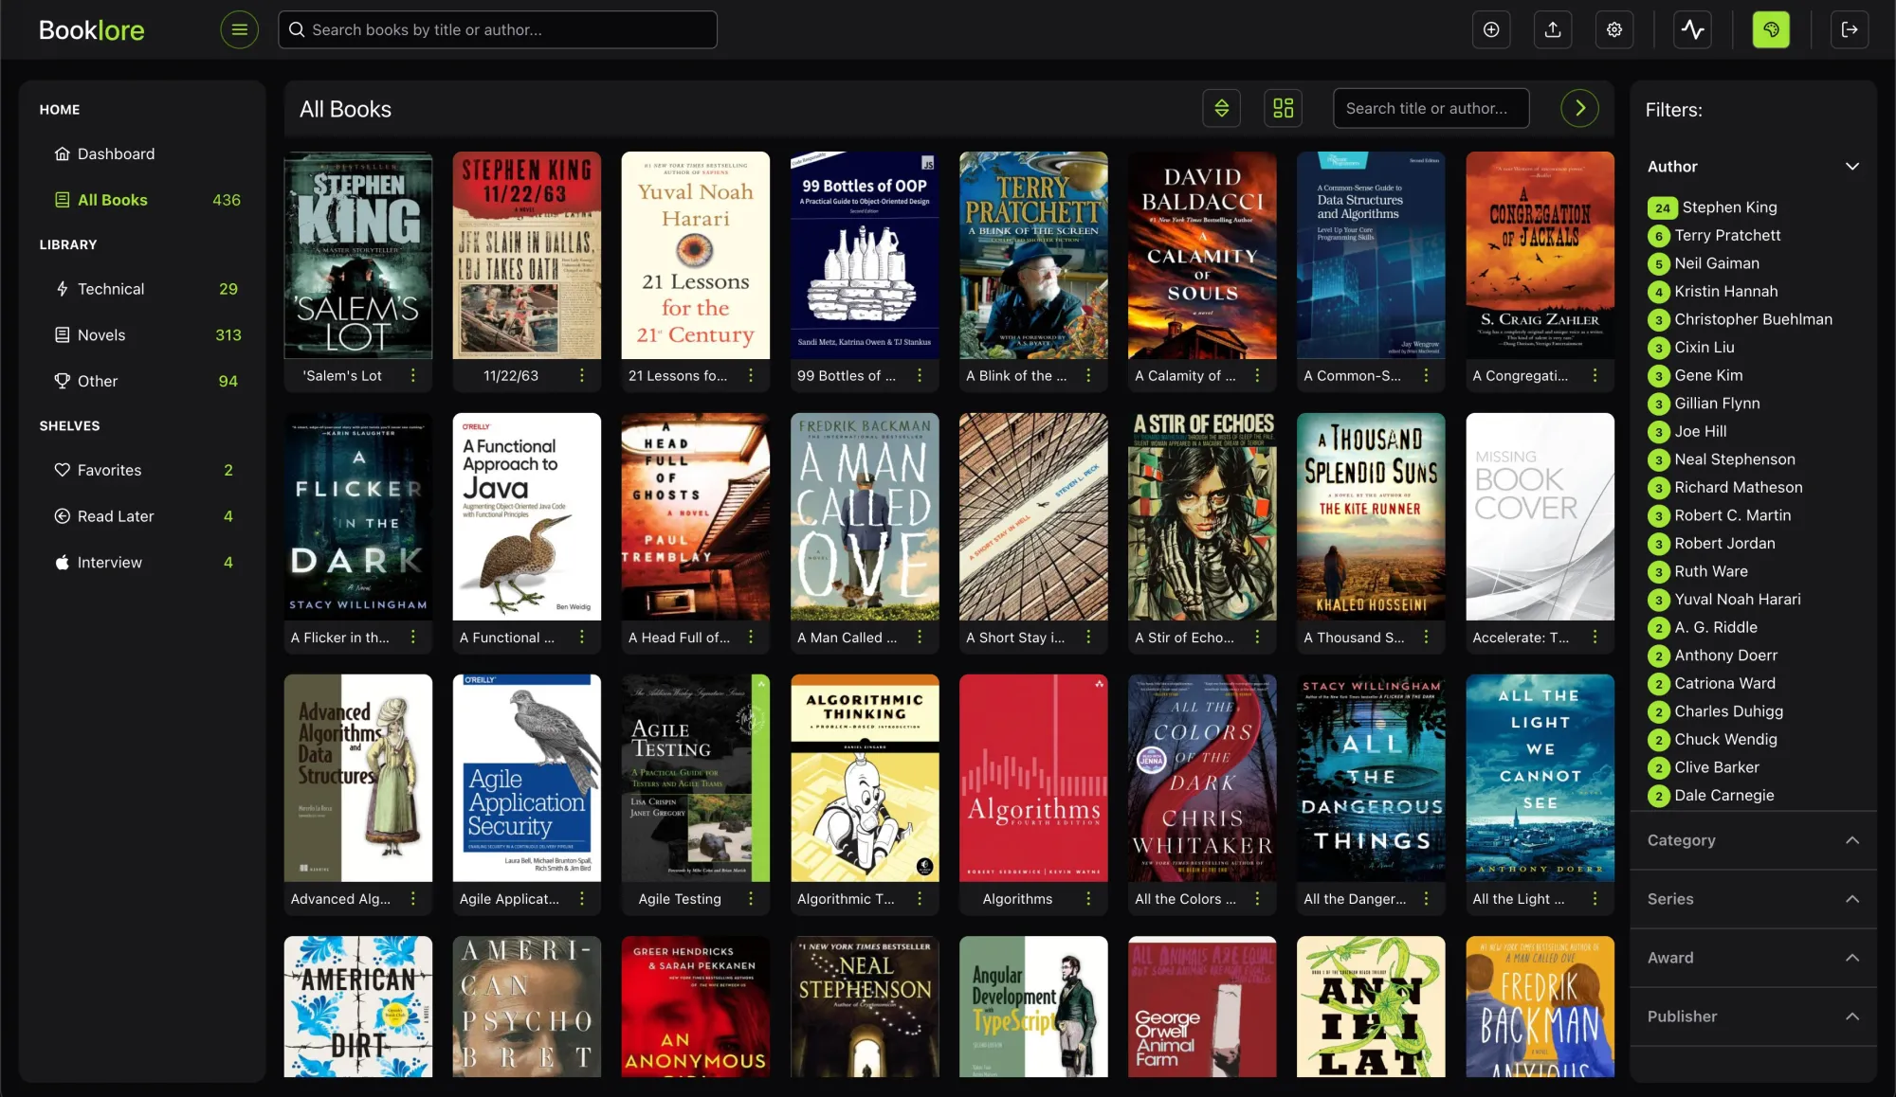The height and width of the screenshot is (1097, 1896).
Task: Open the add book icon in the top toolbar
Action: coord(1491,29)
